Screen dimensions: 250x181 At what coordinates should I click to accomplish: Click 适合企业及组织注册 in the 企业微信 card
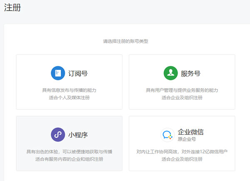(182, 159)
